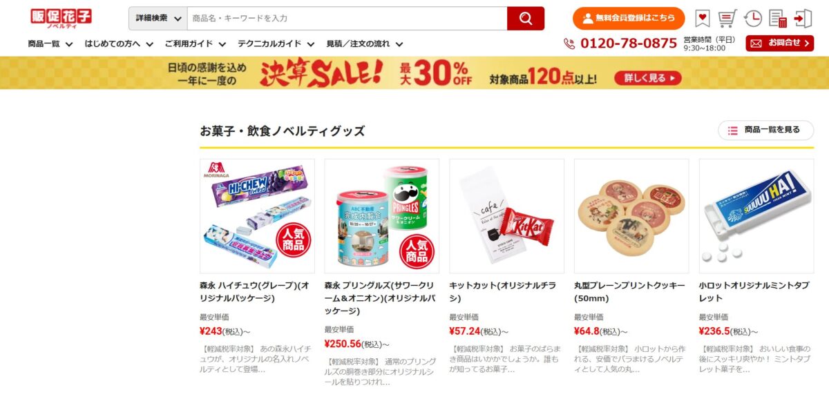Image resolution: width=829 pixels, height=401 pixels.
Task: View browsing history via the clock icon
Action: 753,19
